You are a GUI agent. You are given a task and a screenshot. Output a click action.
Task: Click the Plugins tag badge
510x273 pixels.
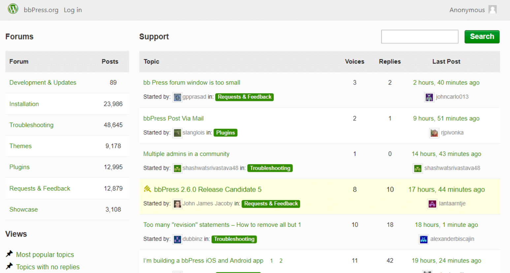click(225, 133)
